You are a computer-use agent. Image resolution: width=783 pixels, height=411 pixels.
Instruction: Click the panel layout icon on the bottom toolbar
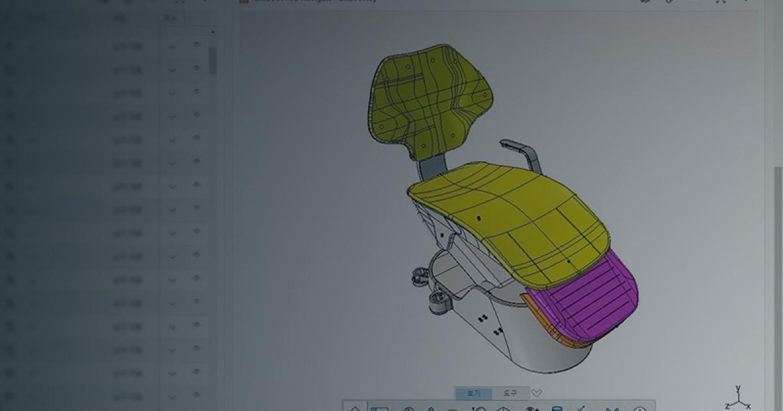pos(380,408)
